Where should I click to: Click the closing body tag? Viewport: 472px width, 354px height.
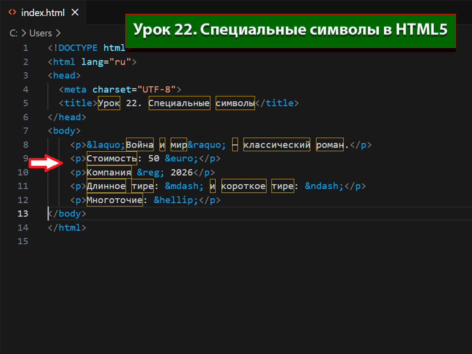click(67, 214)
